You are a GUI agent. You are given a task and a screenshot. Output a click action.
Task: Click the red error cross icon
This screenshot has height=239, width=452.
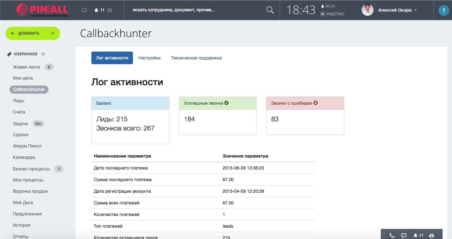point(316,103)
